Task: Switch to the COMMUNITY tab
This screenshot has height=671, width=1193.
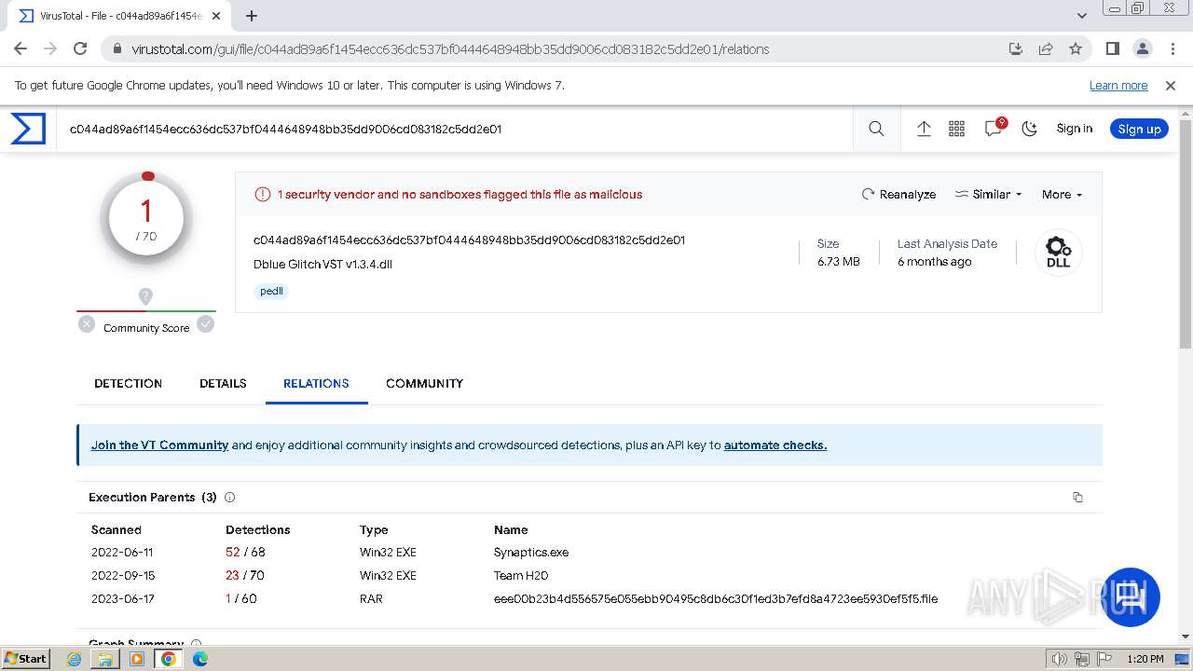Action: (x=424, y=383)
